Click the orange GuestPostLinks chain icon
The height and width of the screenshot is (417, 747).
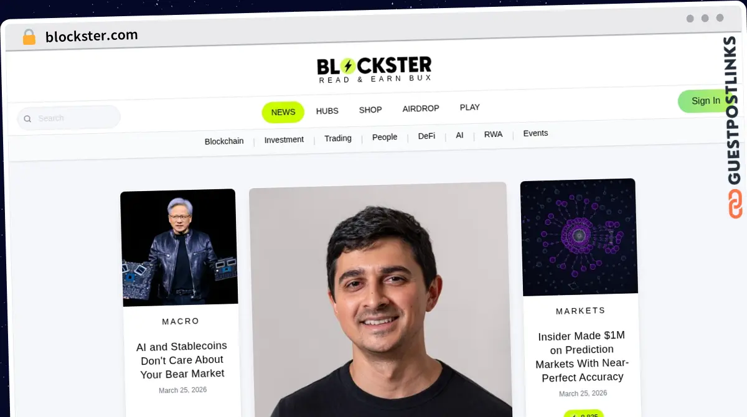735,204
